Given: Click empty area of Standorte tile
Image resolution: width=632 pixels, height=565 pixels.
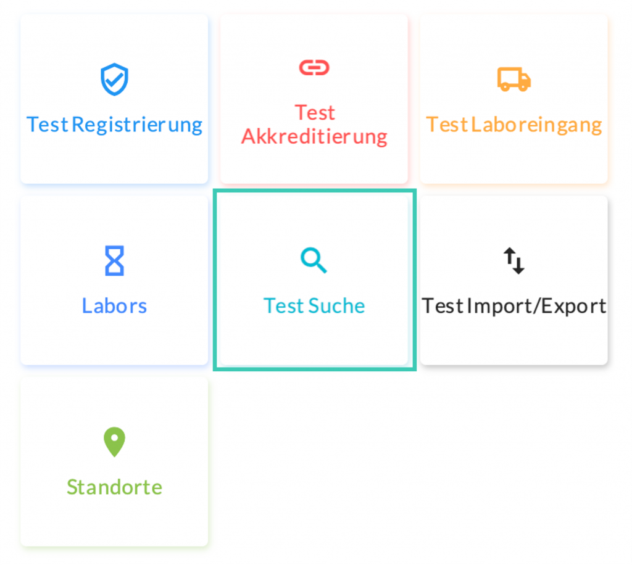Looking at the screenshot, I should pyautogui.click(x=114, y=523).
